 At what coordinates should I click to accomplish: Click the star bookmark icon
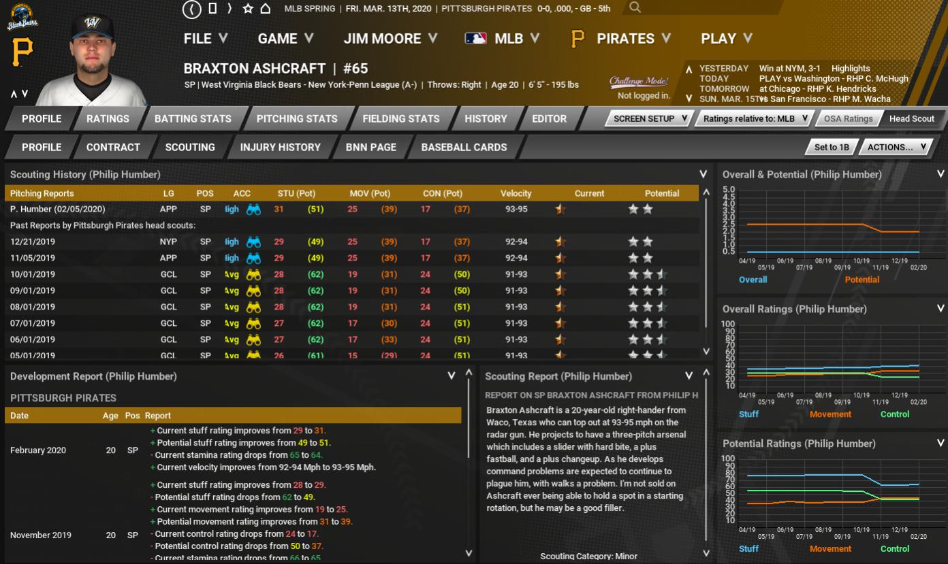coord(248,9)
